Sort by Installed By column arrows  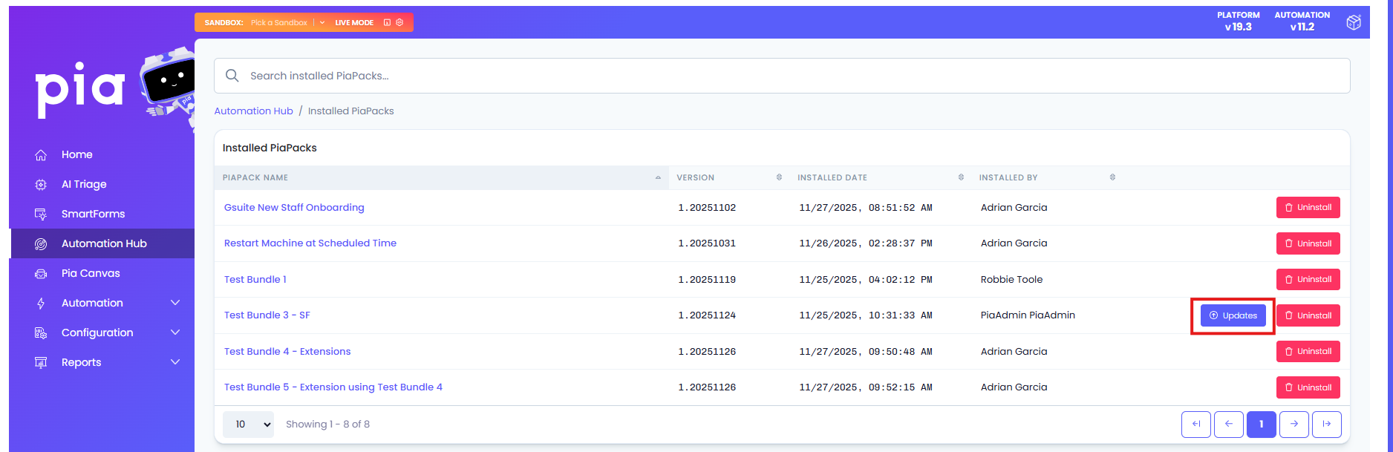[1112, 177]
